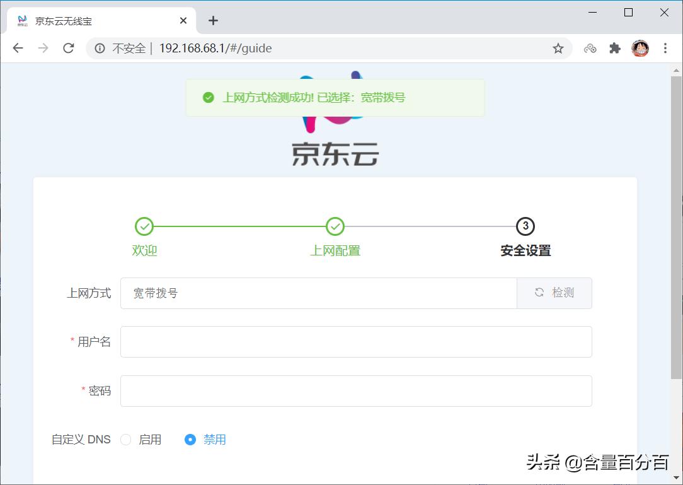
Task: Click the browser back arrow
Action: point(17,47)
